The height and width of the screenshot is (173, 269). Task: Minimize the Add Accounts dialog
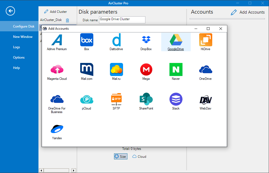(196, 29)
